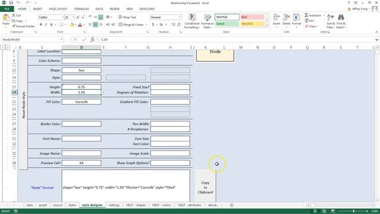Click the zoom slider handle

[x=354, y=212]
